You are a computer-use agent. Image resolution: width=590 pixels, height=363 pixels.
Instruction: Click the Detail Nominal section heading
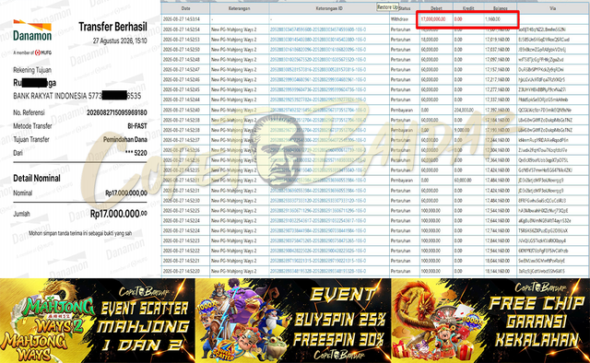tap(37, 179)
